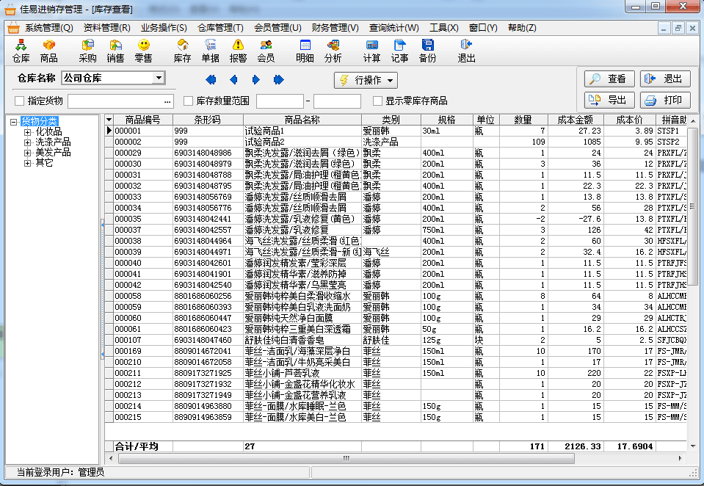This screenshot has height=486, width=704.
Task: Open the 查询统计(W) menu
Action: pyautogui.click(x=394, y=28)
